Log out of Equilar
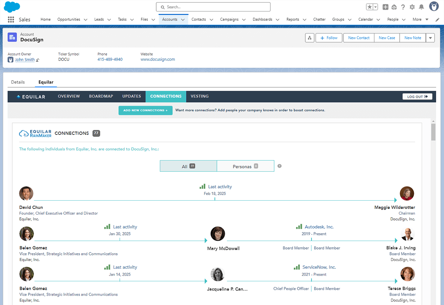Screen dimensions: 444x305 [417, 97]
